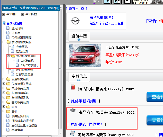163x137 pixels.
Task: Expand the 空调相关系统 node
Action: [x=4, y=102]
